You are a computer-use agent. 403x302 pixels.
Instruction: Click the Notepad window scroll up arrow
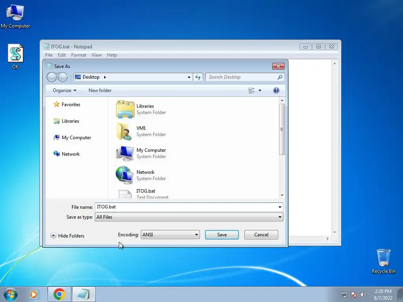tap(335, 63)
